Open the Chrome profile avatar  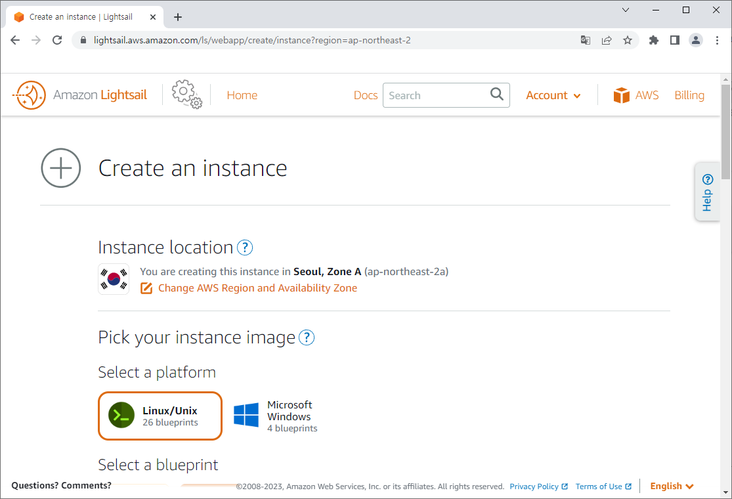click(696, 40)
